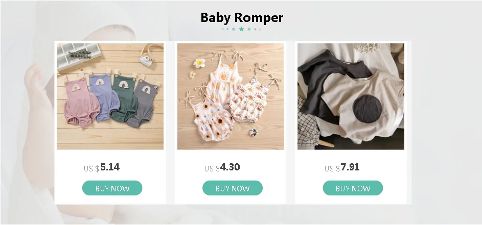Click the toy camera in first photo
Screen dimensions: 482x225
pos(146,59)
